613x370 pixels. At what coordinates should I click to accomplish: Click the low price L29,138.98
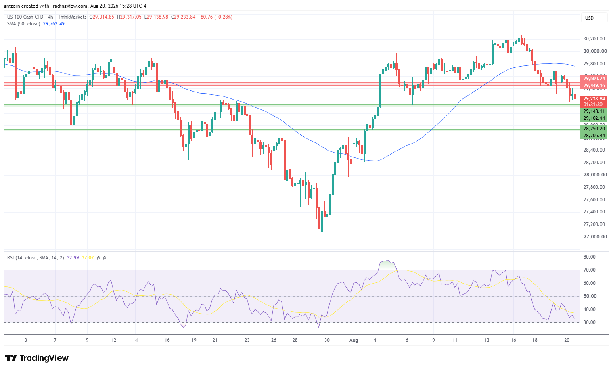click(x=156, y=17)
